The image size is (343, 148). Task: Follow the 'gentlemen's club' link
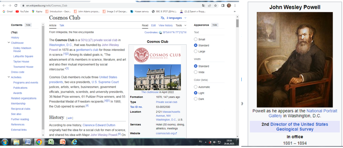point(87,50)
